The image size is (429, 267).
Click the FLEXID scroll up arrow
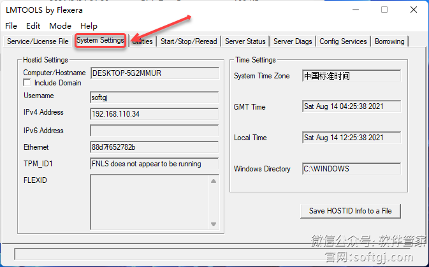click(214, 181)
